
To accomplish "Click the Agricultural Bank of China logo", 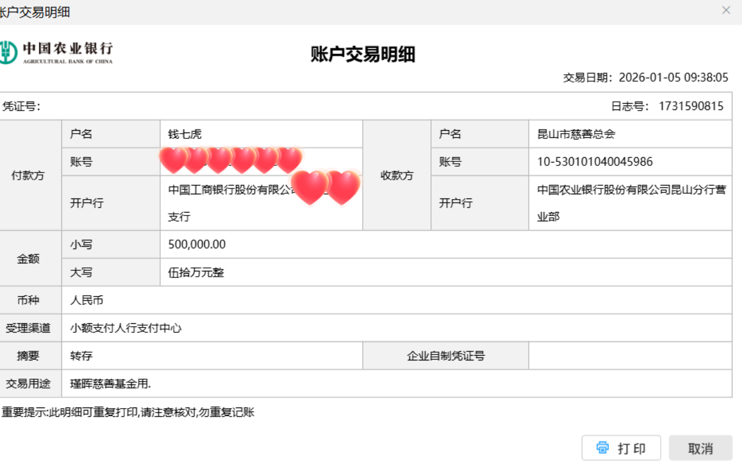I will click(x=57, y=52).
